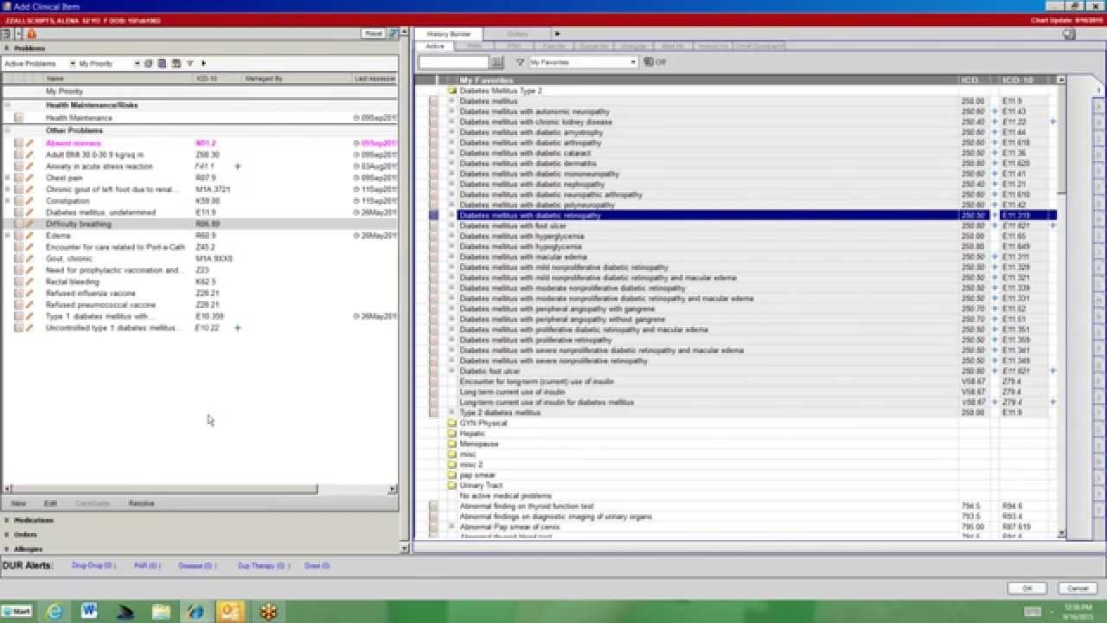The image size is (1107, 623).
Task: Toggle the Off switch beside My Favorites
Action: tap(655, 62)
